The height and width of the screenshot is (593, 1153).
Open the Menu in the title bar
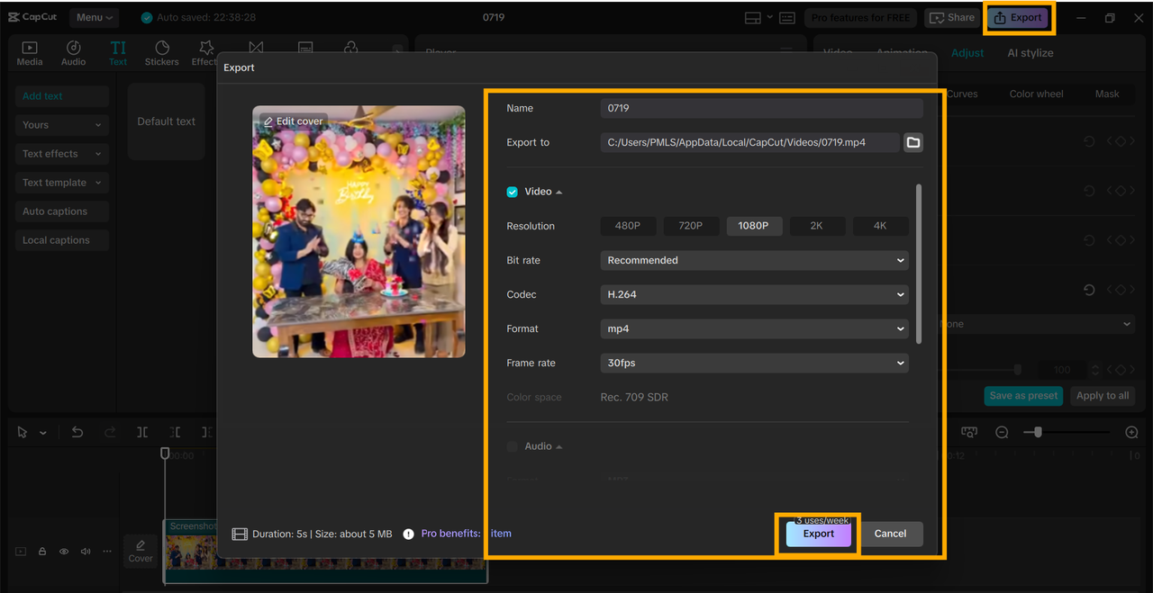pos(95,17)
